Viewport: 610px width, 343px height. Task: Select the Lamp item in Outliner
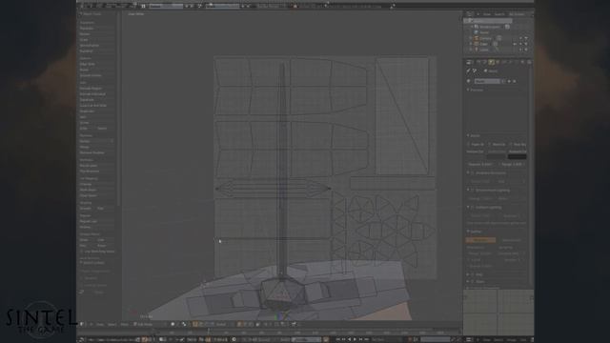point(484,50)
